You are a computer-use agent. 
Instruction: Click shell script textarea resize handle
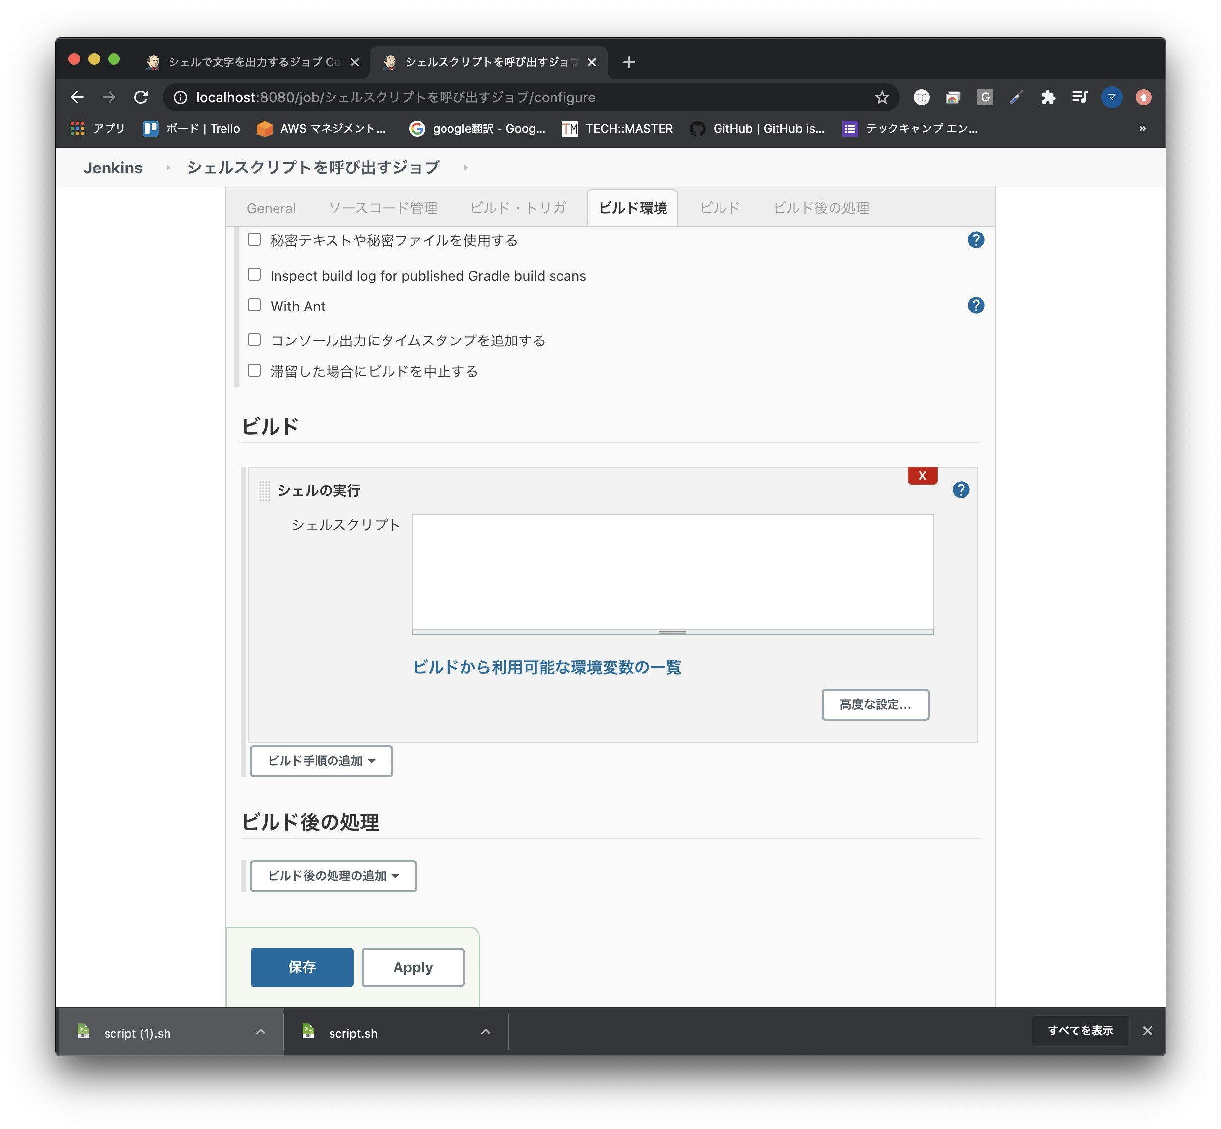(672, 633)
